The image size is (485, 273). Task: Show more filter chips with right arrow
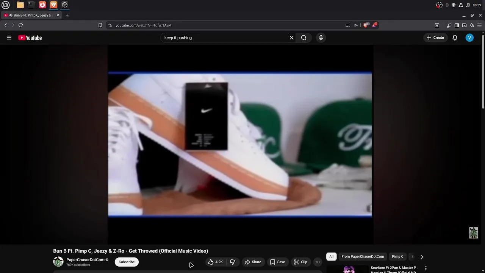422,257
